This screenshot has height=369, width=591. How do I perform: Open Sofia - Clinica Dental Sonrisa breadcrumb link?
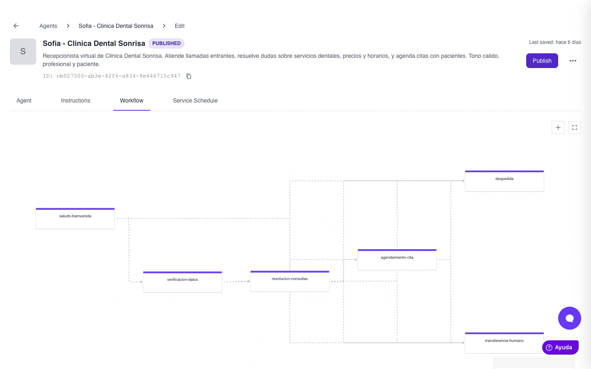pyautogui.click(x=116, y=26)
